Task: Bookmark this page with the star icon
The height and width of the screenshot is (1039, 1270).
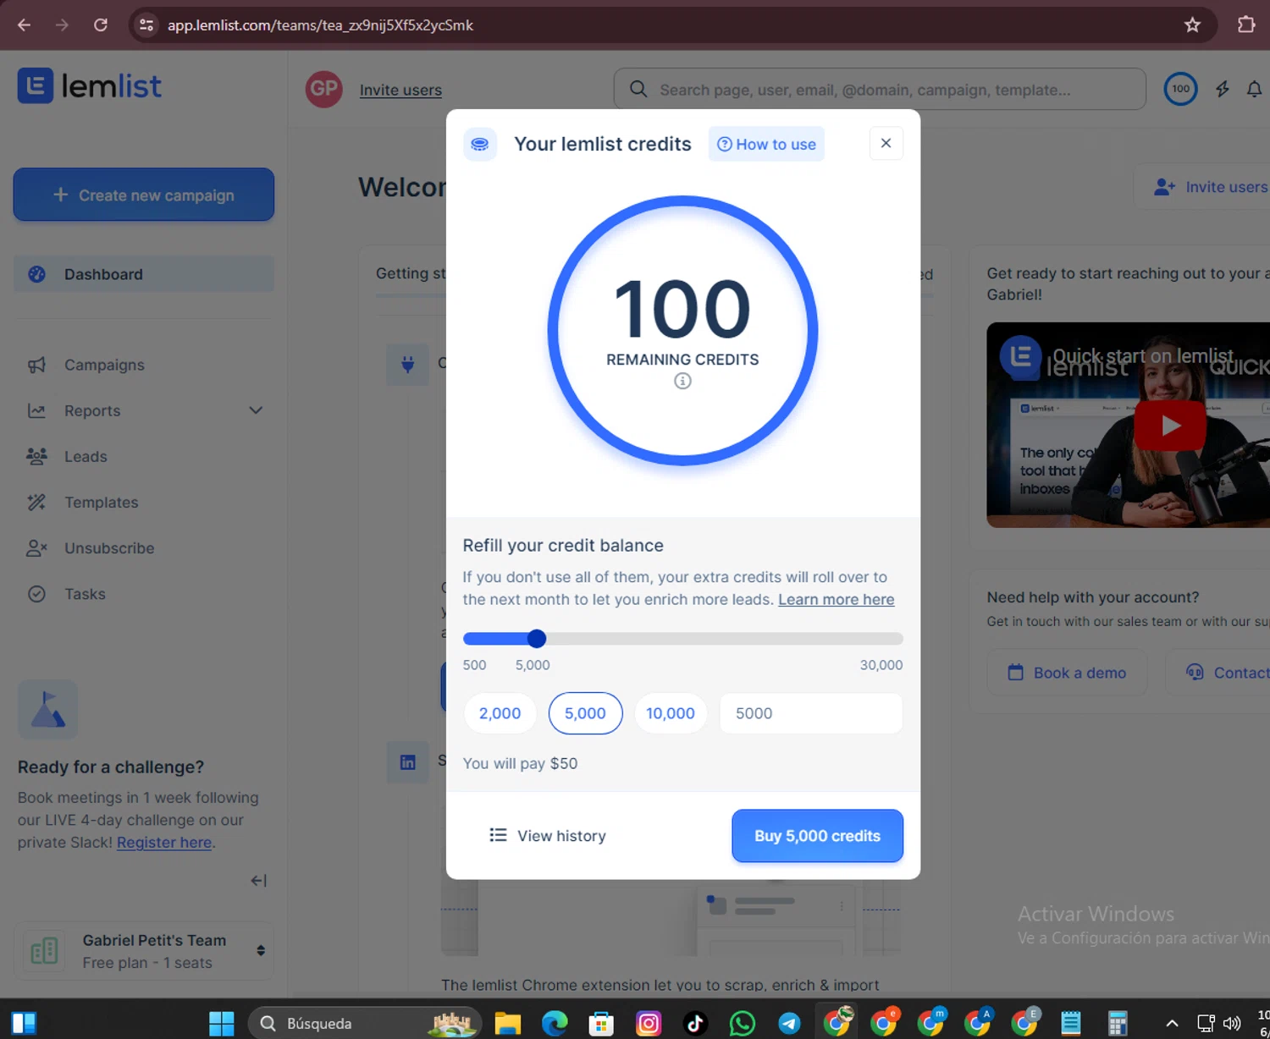Action: click(1192, 25)
